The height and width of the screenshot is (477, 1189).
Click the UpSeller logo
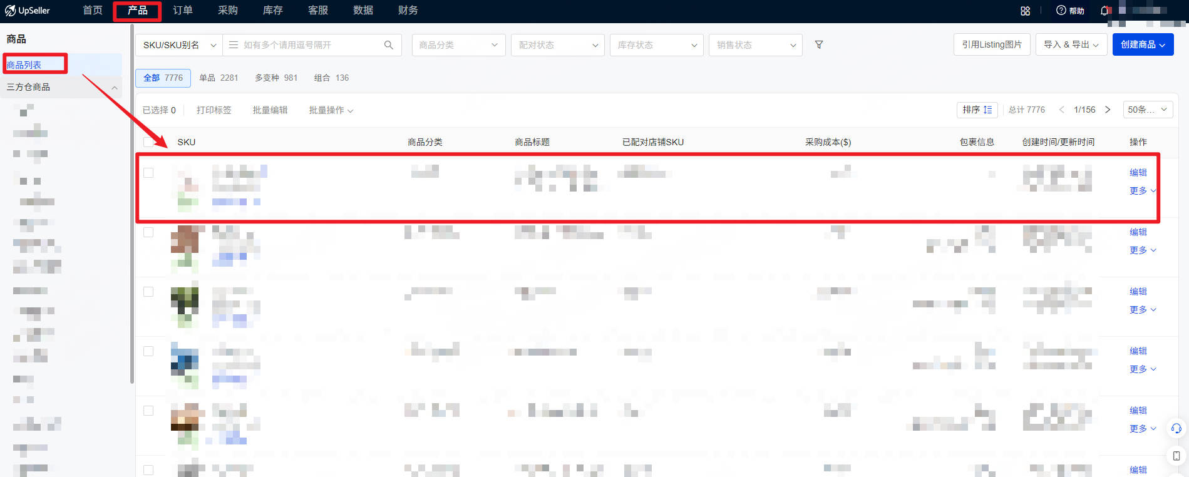(x=28, y=11)
